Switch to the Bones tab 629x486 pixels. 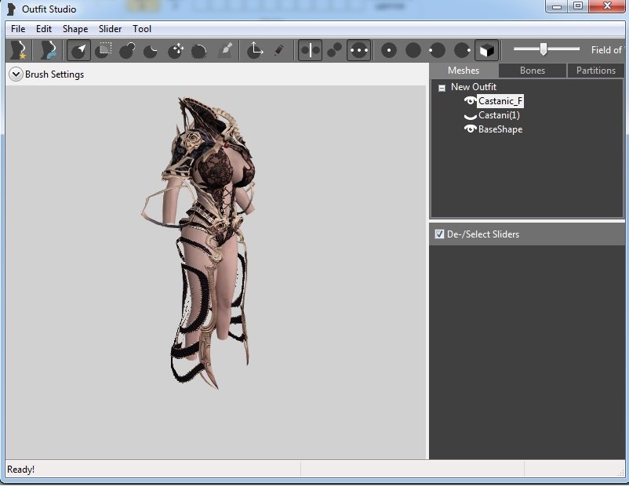pyautogui.click(x=532, y=71)
